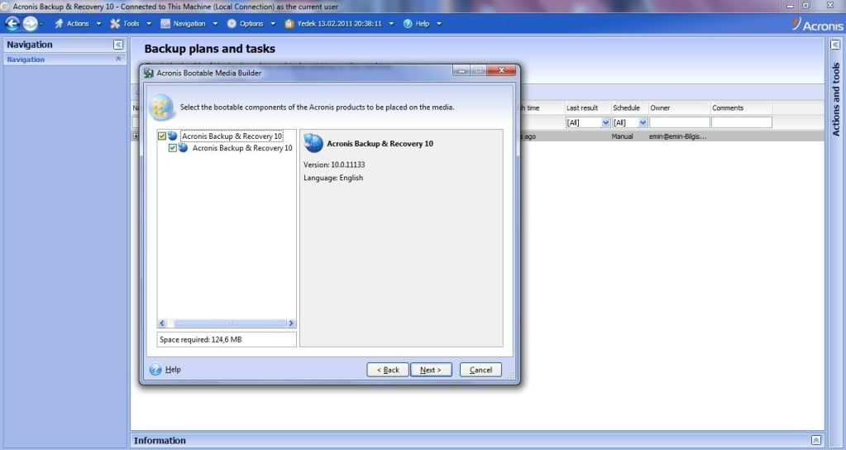Click the Comments column header

741,108
